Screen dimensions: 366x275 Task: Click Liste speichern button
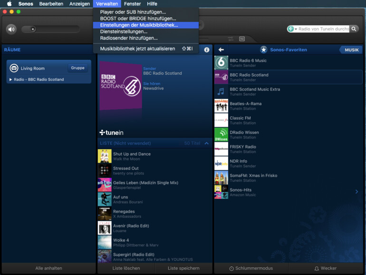pos(183,268)
